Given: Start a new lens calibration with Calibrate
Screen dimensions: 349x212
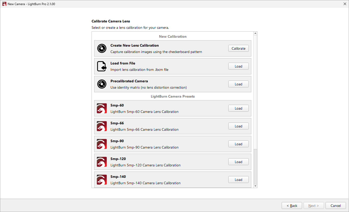Looking at the screenshot, I should click(239, 48).
